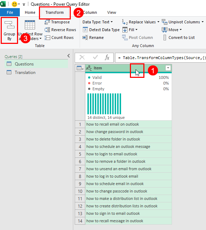Click the Rename column icon
Screen dimensions: 206x230
click(85, 38)
